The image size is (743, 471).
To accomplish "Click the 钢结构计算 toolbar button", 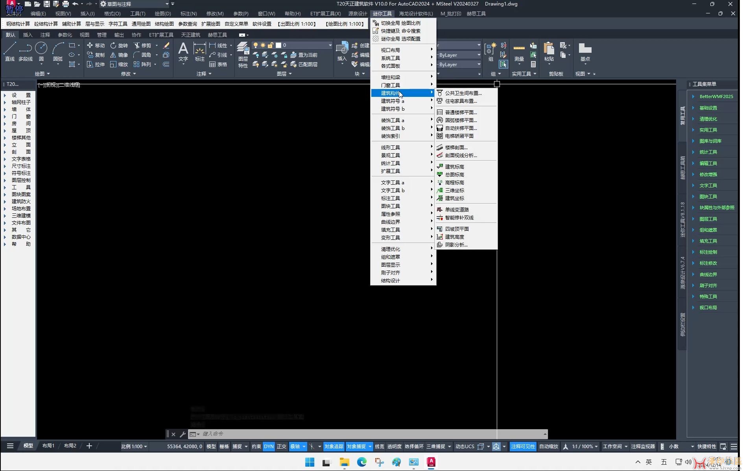I will (x=18, y=24).
